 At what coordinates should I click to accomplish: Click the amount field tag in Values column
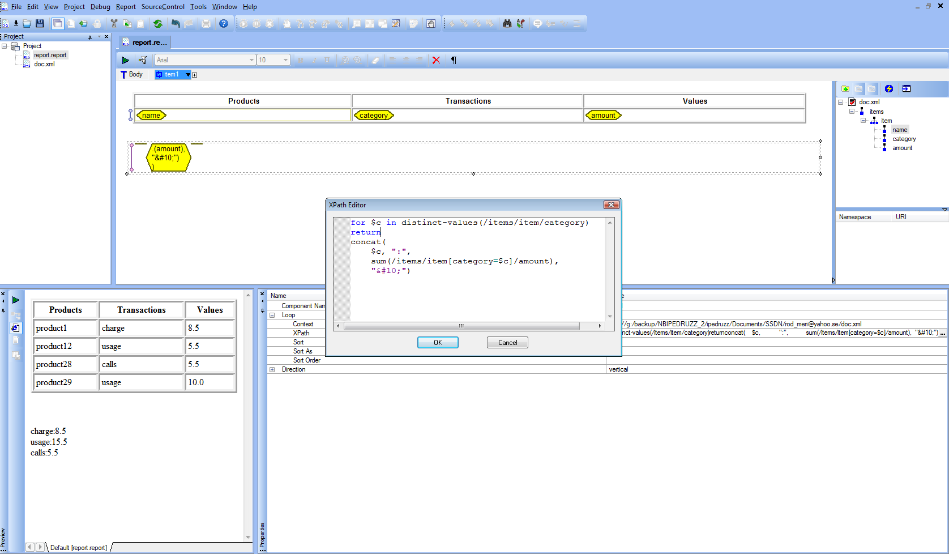[603, 115]
